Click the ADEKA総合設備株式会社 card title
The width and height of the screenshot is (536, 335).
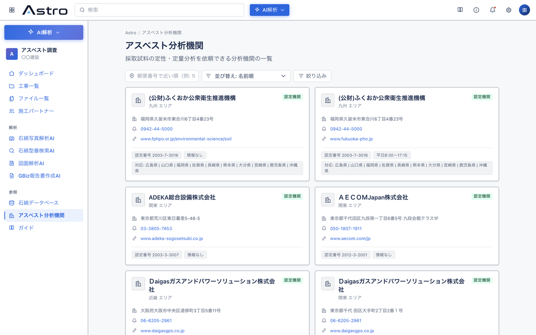click(x=182, y=197)
